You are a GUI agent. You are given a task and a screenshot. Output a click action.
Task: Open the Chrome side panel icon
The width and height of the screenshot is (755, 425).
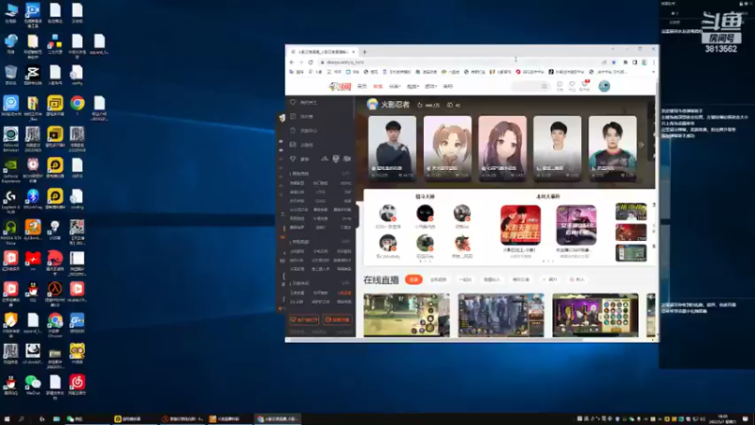coord(634,62)
